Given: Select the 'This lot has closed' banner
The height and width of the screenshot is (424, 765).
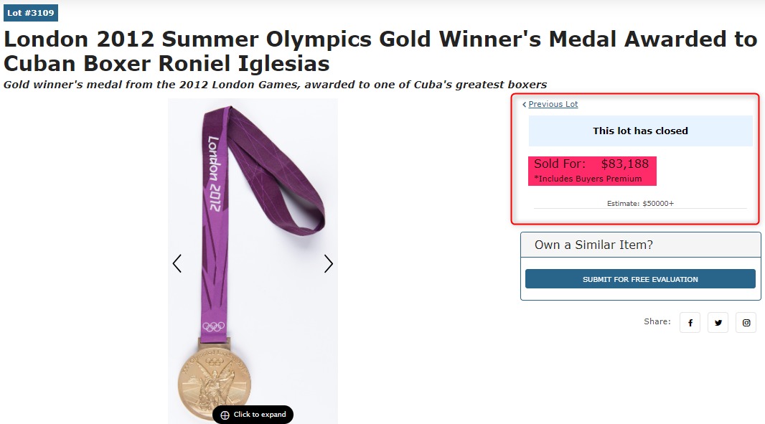Looking at the screenshot, I should click(x=640, y=131).
